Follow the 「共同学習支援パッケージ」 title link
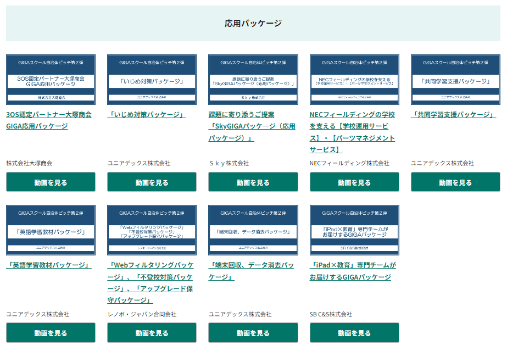This screenshot has height=351, width=507. (x=453, y=115)
